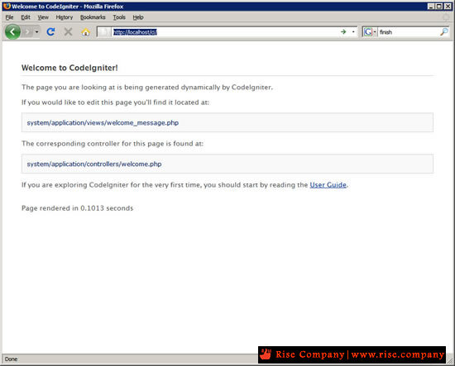The image size is (455, 366).
Task: Open the Bookmarks menu
Action: coord(93,17)
